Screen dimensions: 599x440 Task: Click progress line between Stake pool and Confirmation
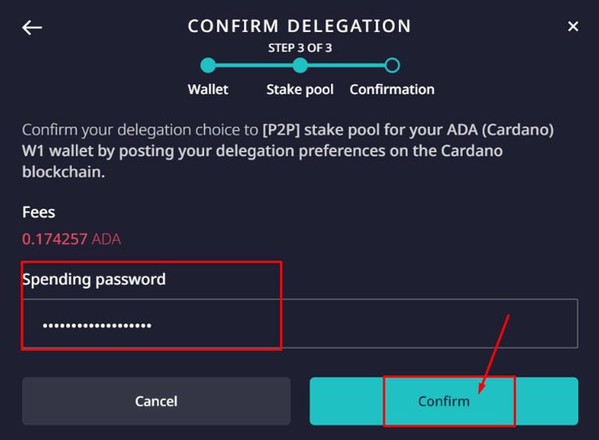tap(346, 66)
